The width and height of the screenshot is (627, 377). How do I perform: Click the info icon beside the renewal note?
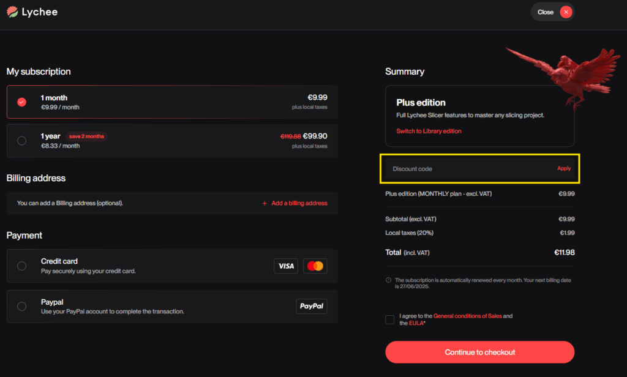tap(388, 279)
